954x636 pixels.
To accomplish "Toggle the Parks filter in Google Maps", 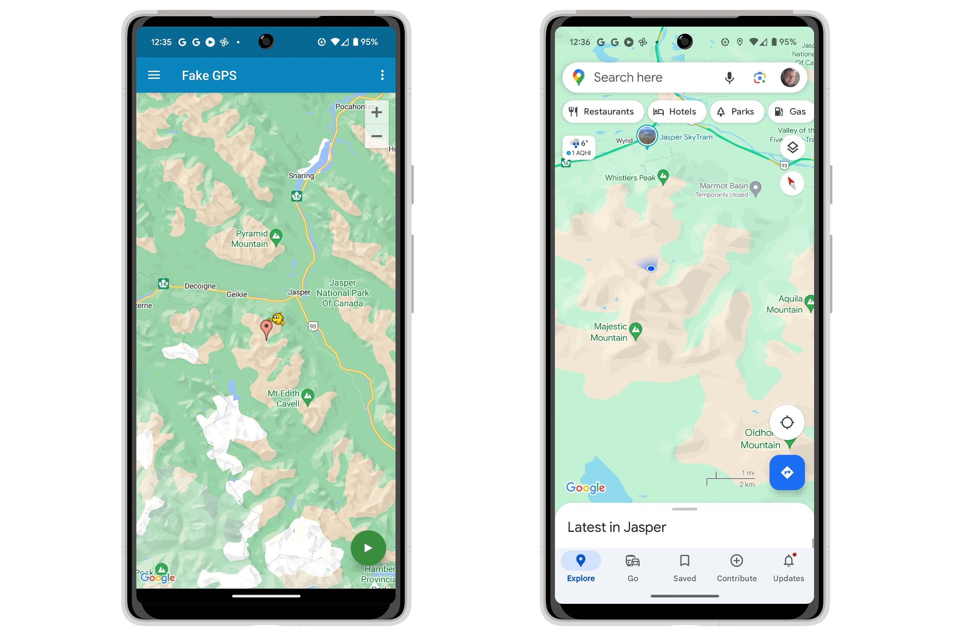I will pos(736,111).
